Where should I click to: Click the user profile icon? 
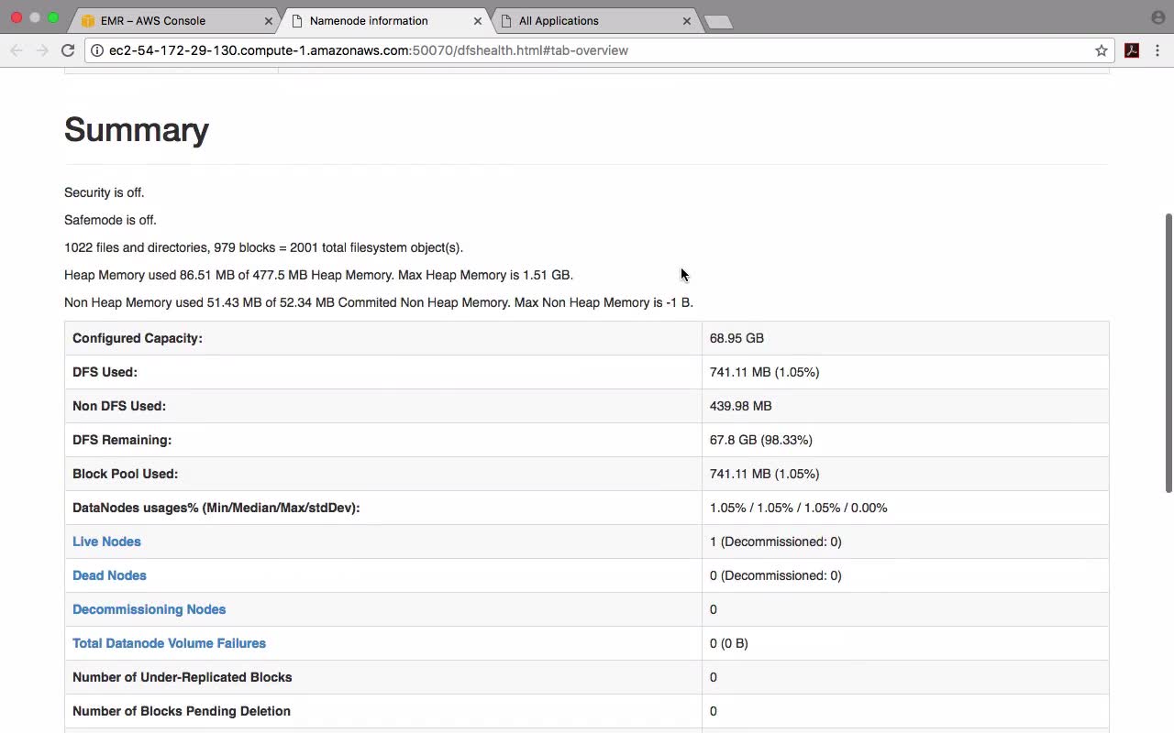coord(1157,17)
